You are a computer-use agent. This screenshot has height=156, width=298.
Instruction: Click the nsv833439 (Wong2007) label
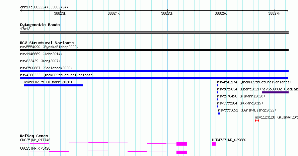(x=40, y=61)
